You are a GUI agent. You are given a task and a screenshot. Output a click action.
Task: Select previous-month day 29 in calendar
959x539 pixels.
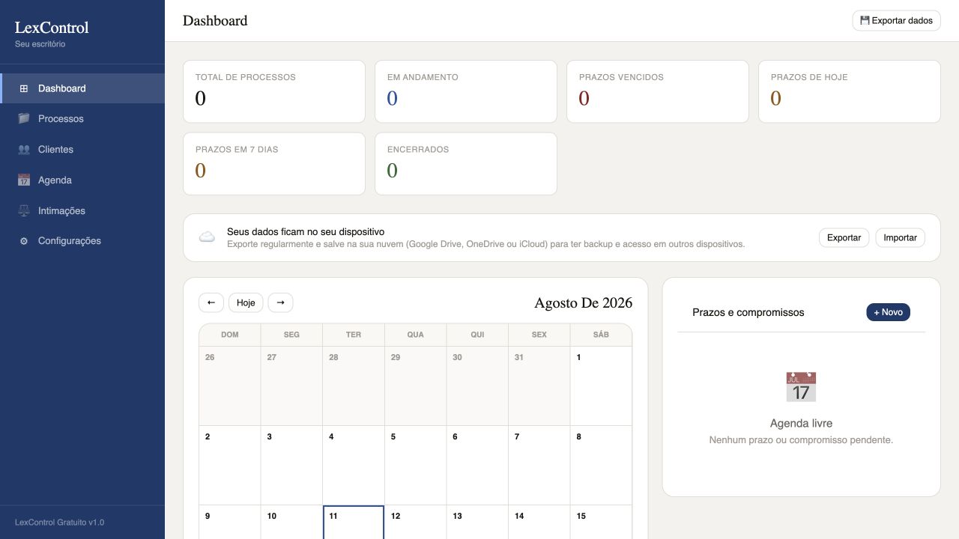415,386
